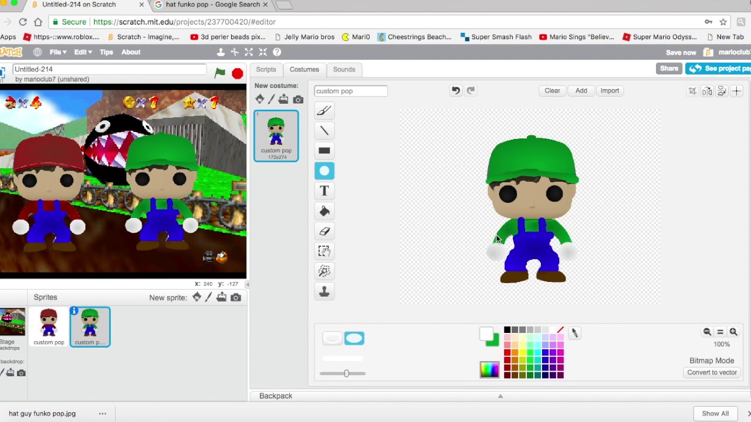Screen dimensions: 751x422
Task: Flip costume left-right
Action: 707,91
